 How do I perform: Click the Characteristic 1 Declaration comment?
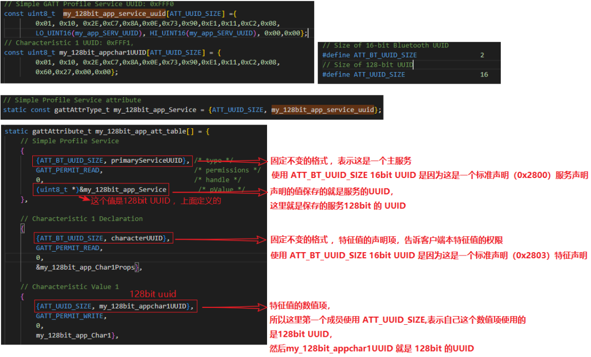[82, 219]
